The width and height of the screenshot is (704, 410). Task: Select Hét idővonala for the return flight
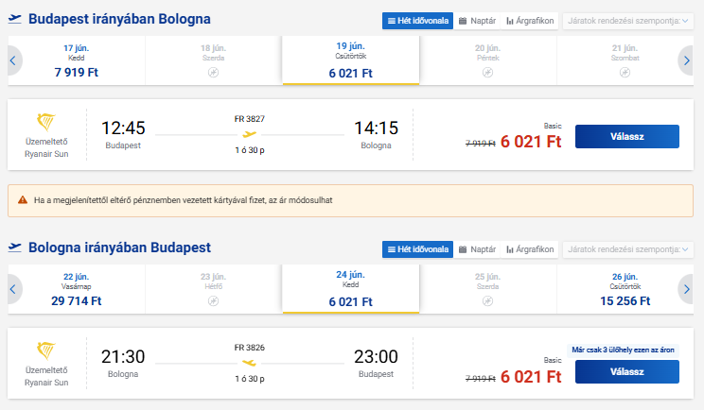coord(417,249)
